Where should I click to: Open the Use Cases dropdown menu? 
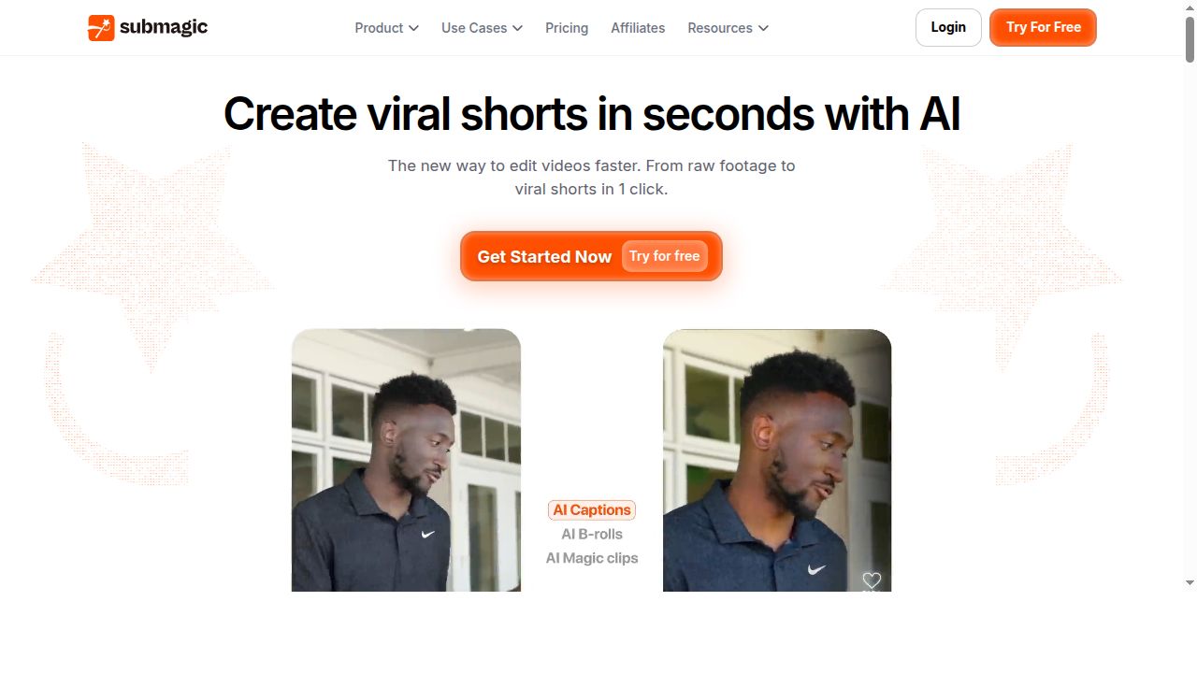[x=482, y=28]
